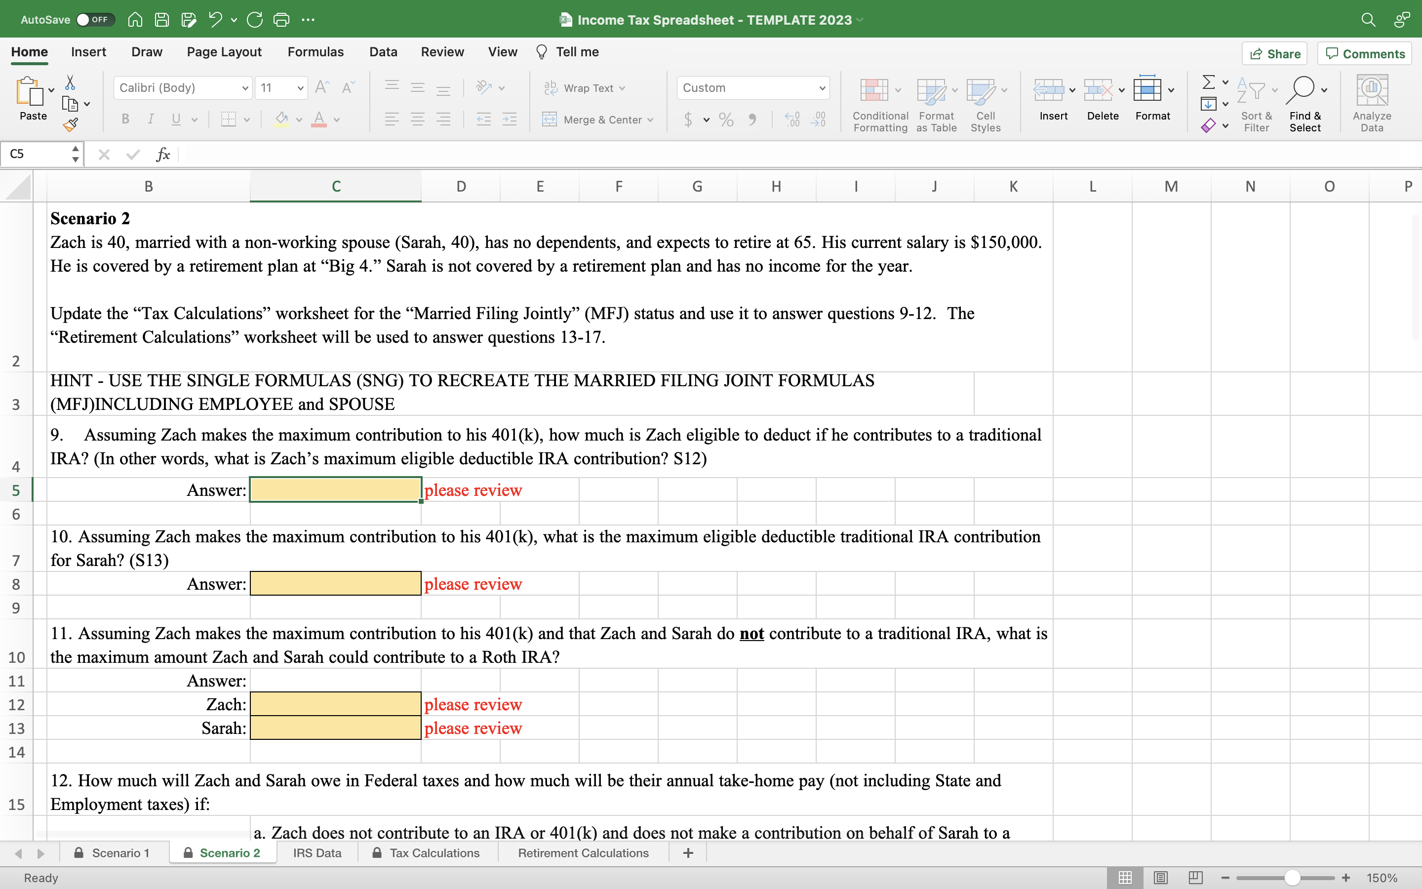
Task: Toggle bold formatting
Action: (x=125, y=120)
